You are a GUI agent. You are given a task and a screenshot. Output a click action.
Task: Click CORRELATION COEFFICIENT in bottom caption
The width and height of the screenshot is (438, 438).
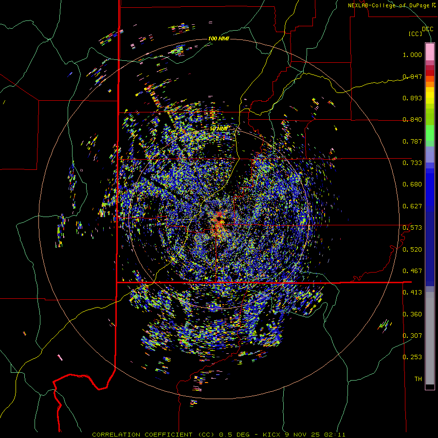(142, 435)
